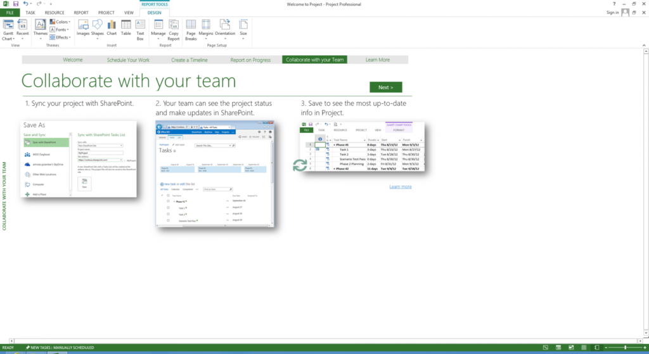Image resolution: width=649 pixels, height=354 pixels.
Task: Switch to the TASK ribbon tab
Action: click(30, 13)
